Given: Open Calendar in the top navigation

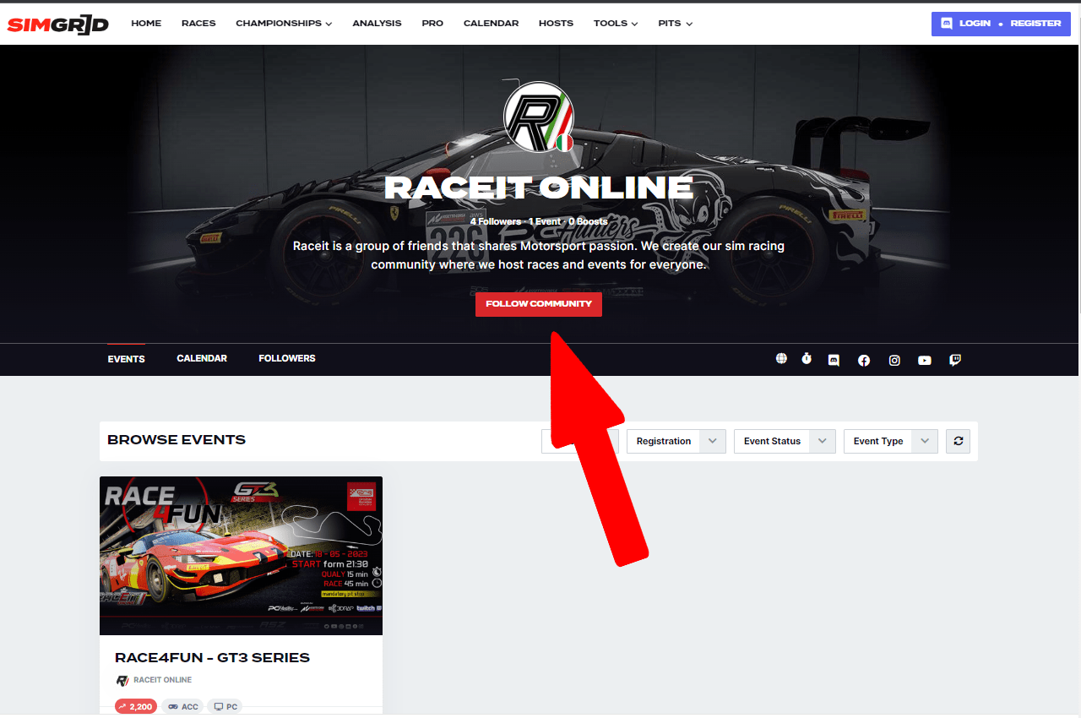Looking at the screenshot, I should (x=491, y=24).
